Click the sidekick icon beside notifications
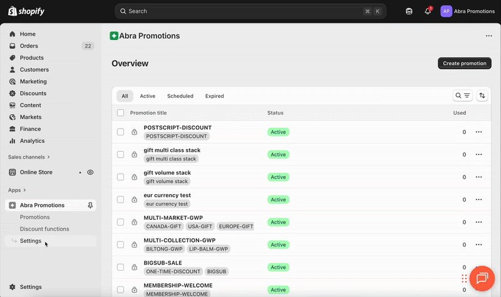Screen dimensions: 501x297 pos(409,11)
